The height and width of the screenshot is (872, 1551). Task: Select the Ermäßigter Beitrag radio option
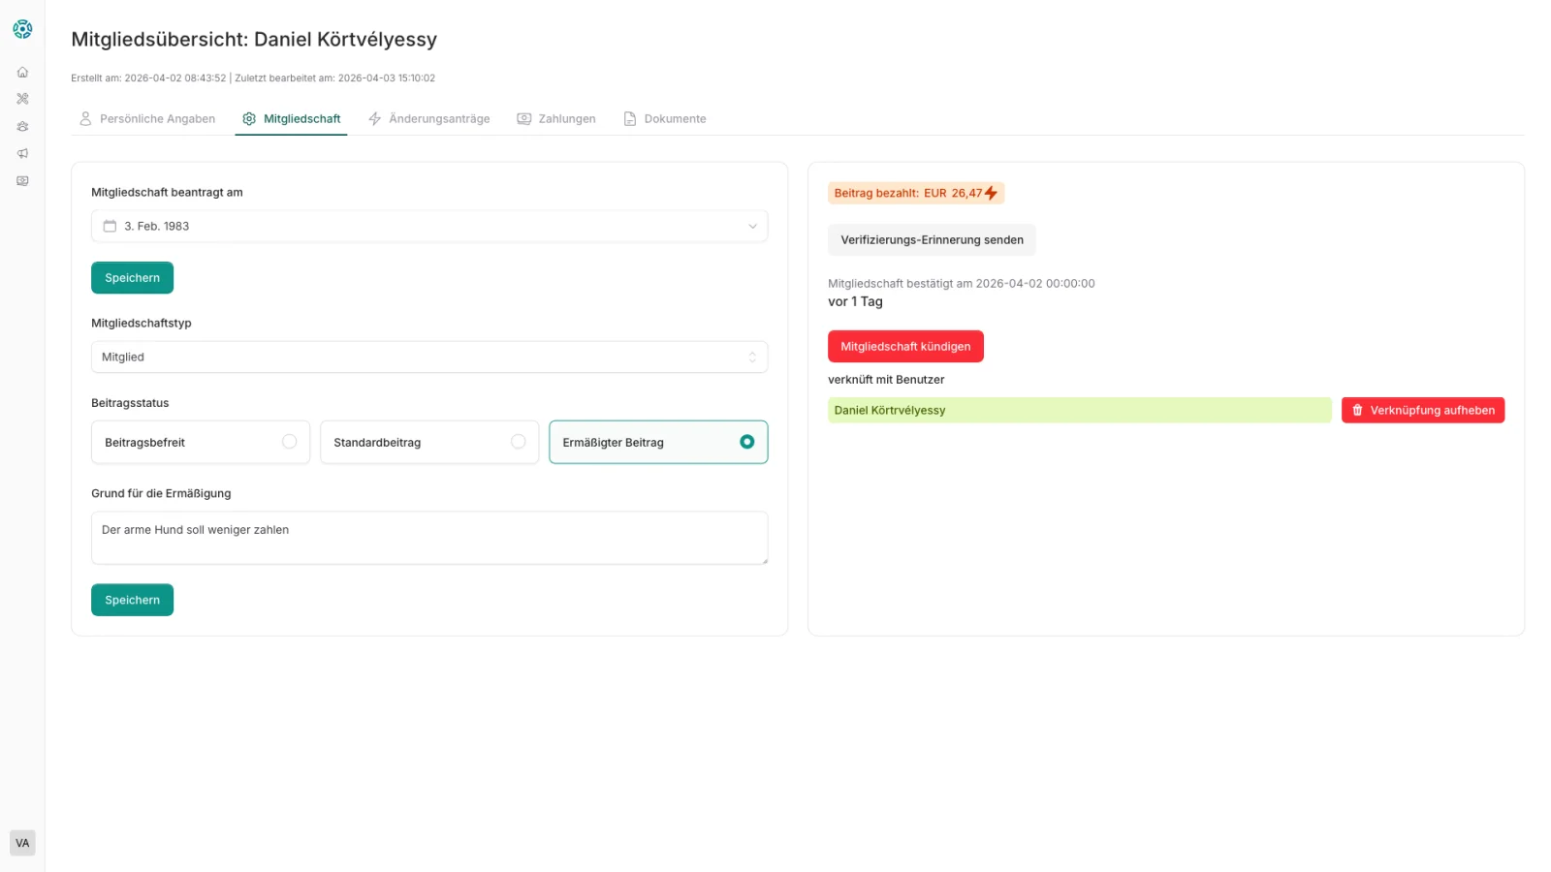[746, 441]
